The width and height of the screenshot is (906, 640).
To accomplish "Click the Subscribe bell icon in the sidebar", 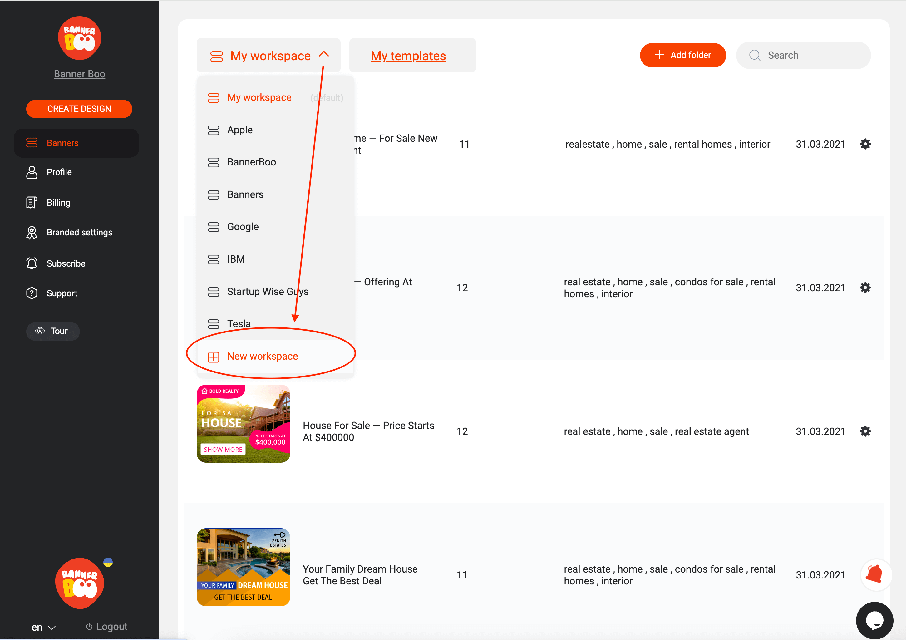I will 32,263.
